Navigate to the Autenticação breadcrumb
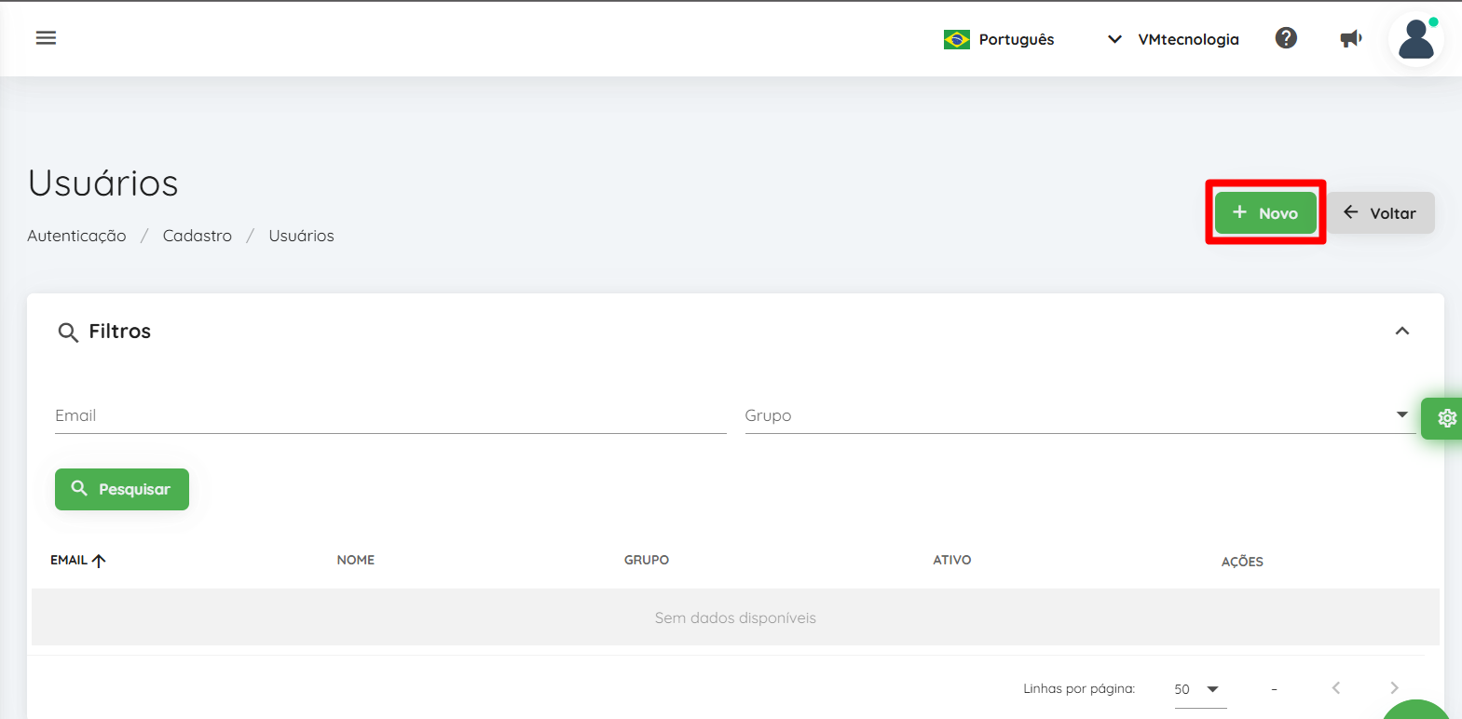 coord(76,236)
